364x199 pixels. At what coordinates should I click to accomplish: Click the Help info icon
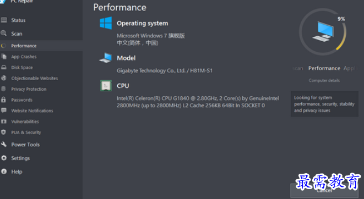tap(4, 172)
